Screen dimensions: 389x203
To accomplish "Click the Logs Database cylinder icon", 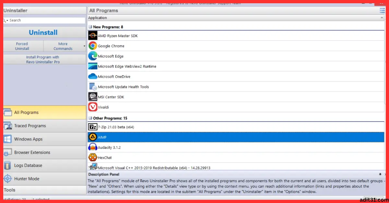I will [x=8, y=166].
